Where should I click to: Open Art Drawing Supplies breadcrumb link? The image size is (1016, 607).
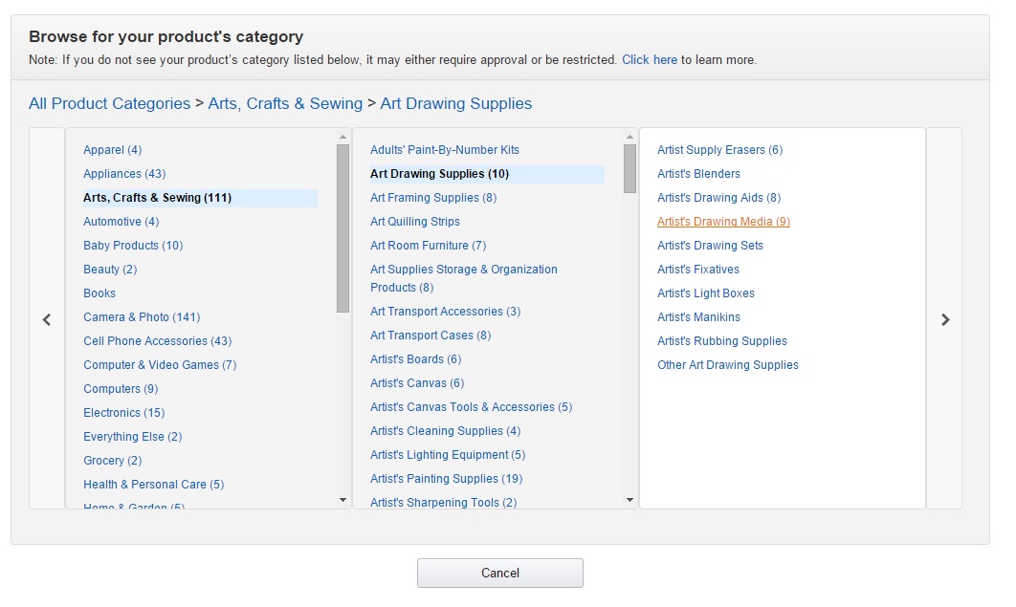coord(455,103)
